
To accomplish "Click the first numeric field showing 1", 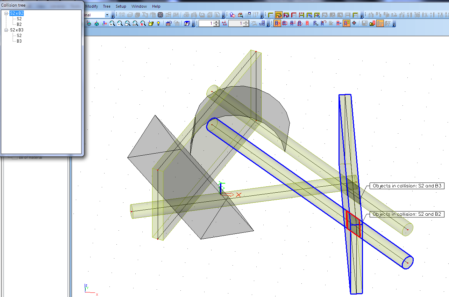I will 206,23.
